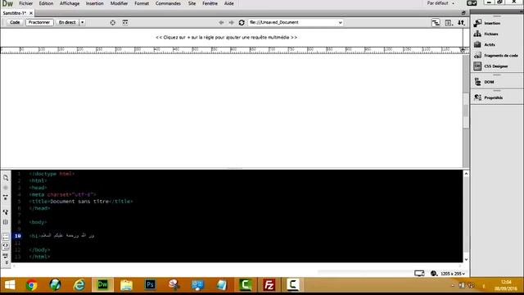Open the CSS Designer panel
524x295 pixels.
491,66
